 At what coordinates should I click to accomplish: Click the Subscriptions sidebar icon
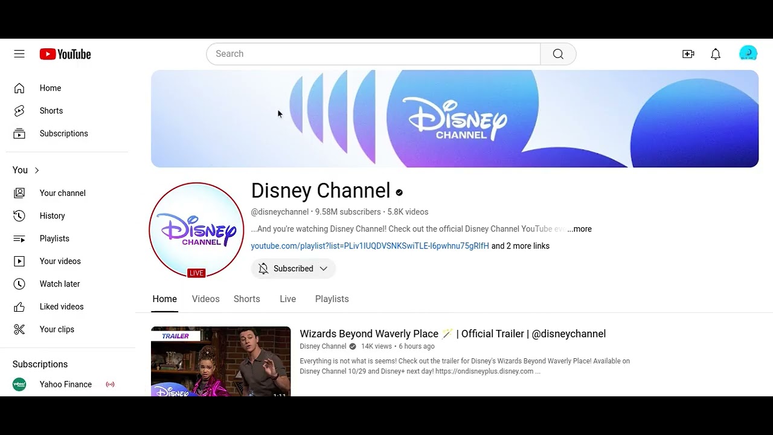19,134
